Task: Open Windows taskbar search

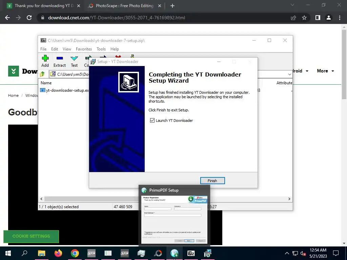Action: click(24, 253)
